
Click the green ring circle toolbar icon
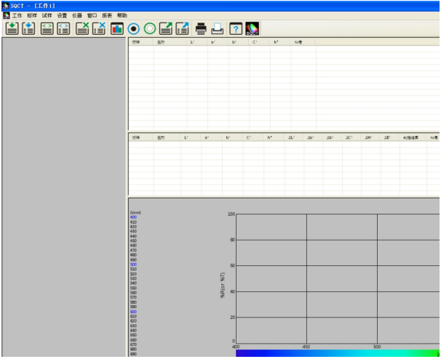tap(150, 28)
